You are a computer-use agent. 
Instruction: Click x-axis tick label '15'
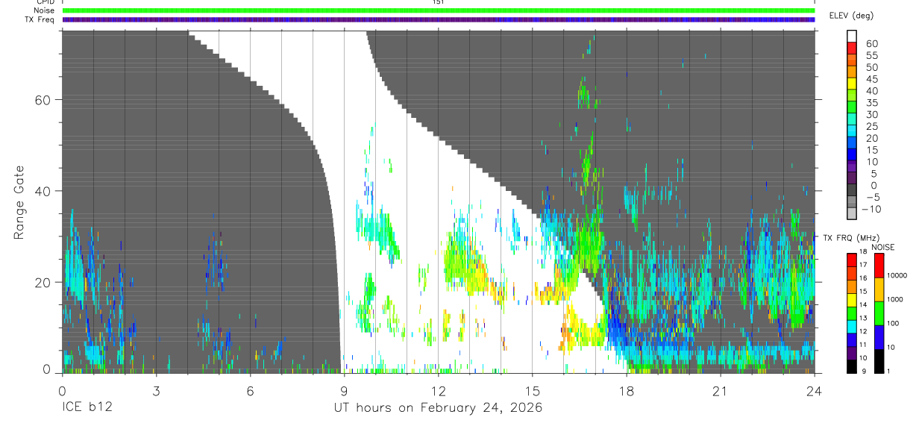(x=532, y=392)
